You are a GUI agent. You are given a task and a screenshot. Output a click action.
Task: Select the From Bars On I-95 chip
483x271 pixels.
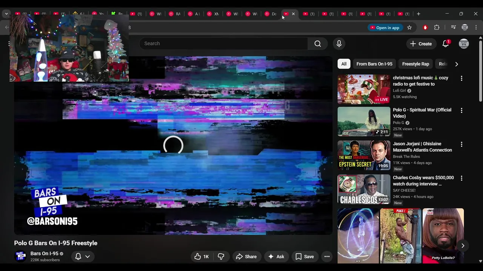tap(374, 64)
